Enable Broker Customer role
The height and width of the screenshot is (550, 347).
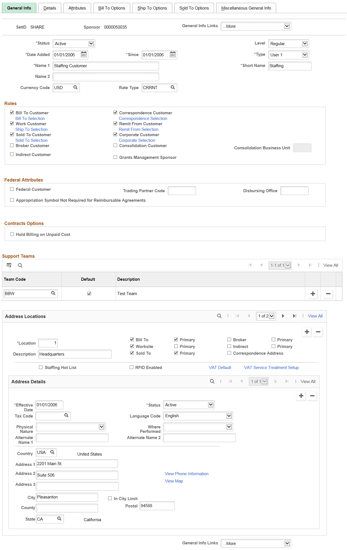pyautogui.click(x=12, y=145)
